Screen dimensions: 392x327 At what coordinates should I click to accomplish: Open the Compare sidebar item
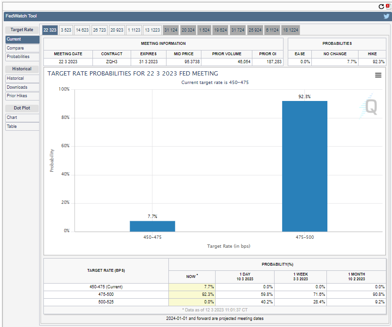tap(22, 48)
